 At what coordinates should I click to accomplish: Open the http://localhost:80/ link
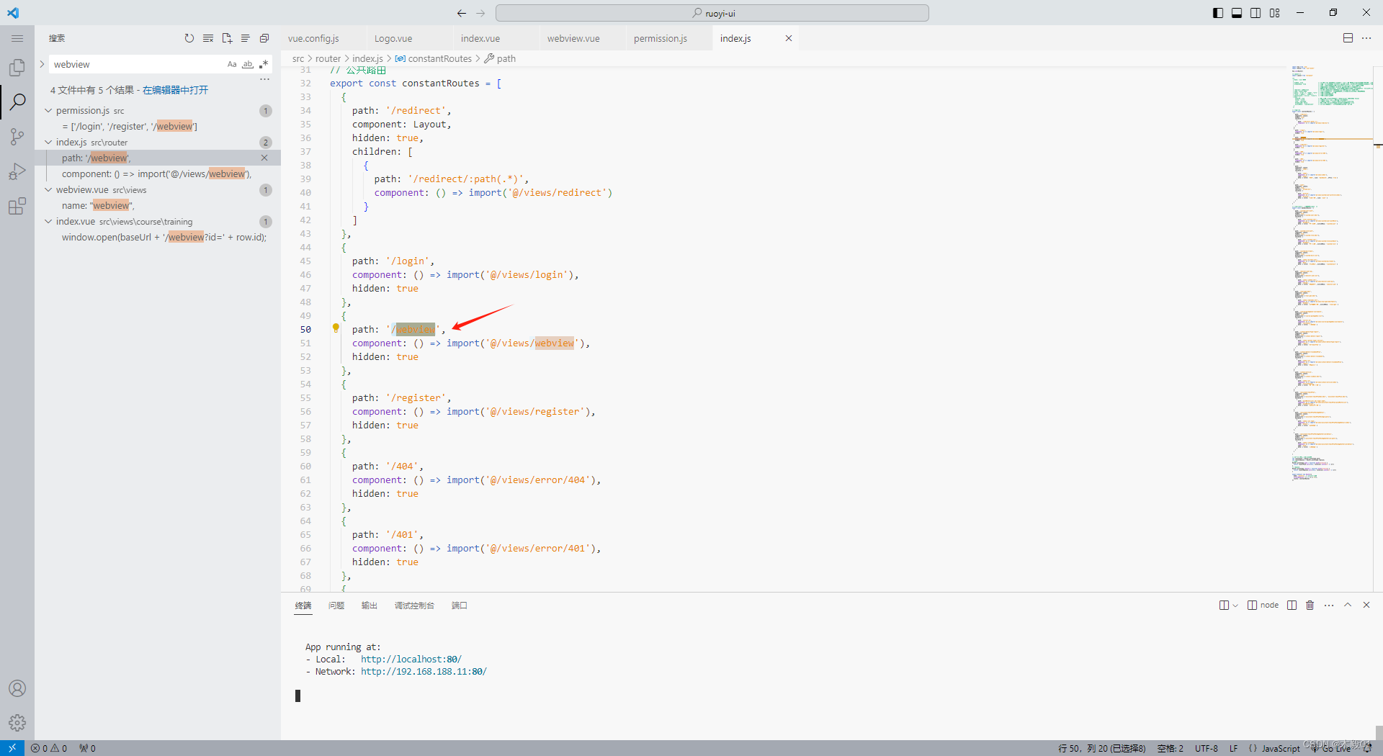pos(411,659)
